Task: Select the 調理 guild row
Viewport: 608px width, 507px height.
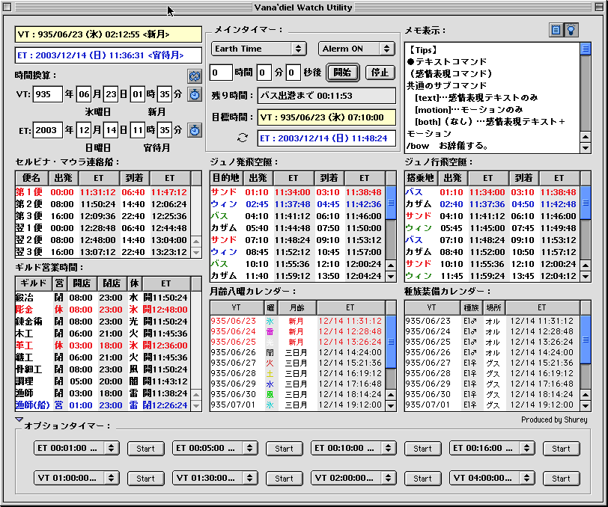Action: (x=103, y=381)
